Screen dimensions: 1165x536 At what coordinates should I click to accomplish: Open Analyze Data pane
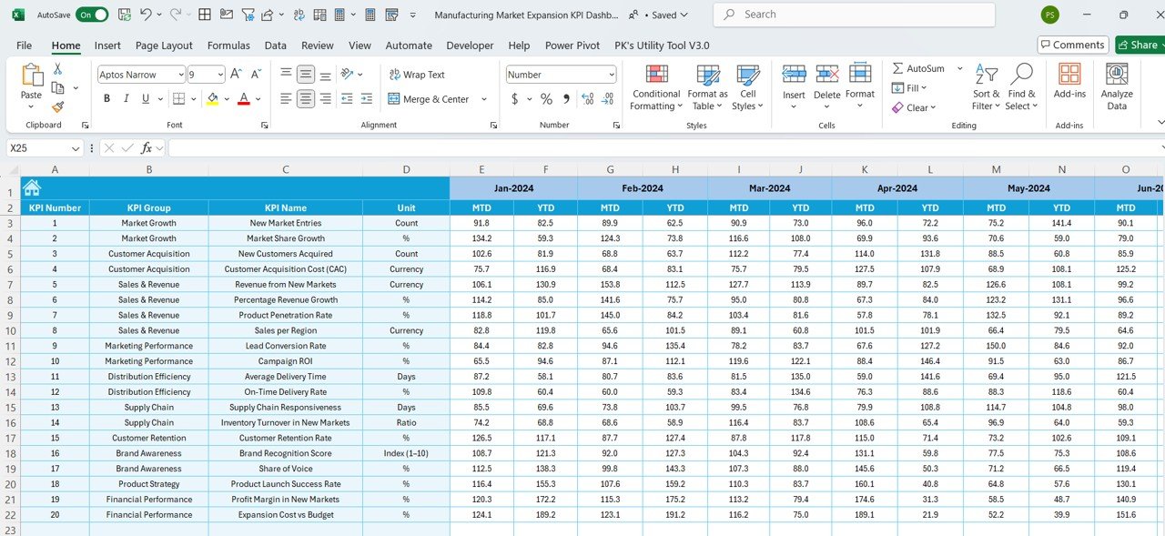[1117, 87]
